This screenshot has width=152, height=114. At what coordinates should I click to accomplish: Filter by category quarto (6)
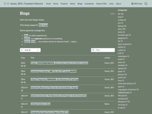122,77
